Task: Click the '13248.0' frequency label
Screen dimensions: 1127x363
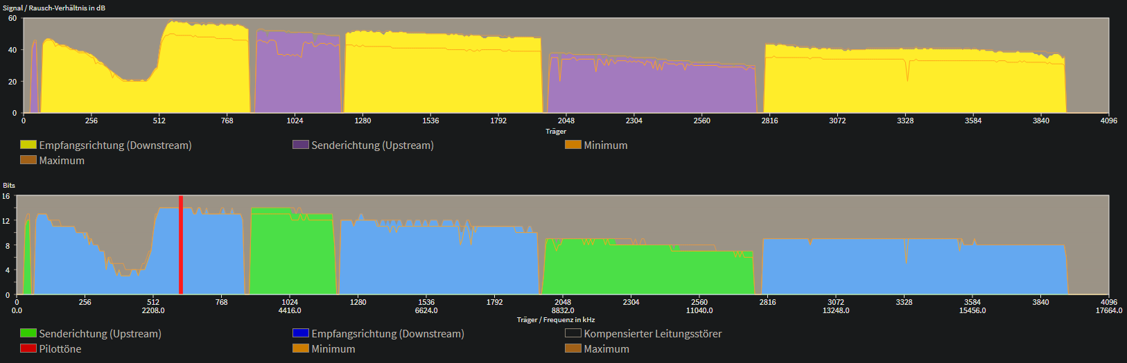Action: click(x=836, y=310)
